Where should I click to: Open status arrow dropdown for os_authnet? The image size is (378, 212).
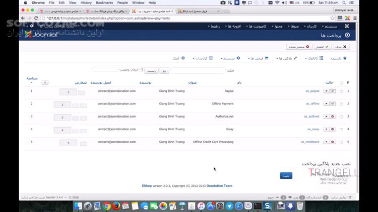click(326, 117)
